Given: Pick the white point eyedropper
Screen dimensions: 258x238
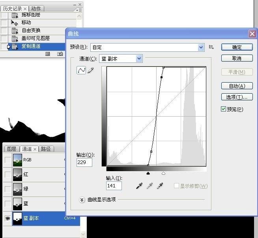Looking at the screenshot, I should click(x=160, y=186).
